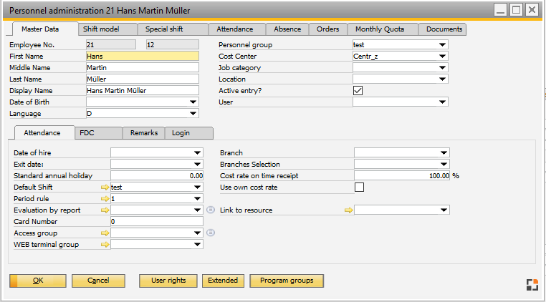The image size is (546, 302).
Task: Click round list icon next to Access group
Action: click(211, 233)
